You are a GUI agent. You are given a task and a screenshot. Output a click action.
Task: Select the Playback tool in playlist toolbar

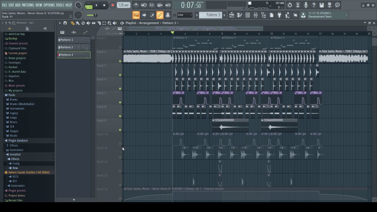tap(115, 23)
